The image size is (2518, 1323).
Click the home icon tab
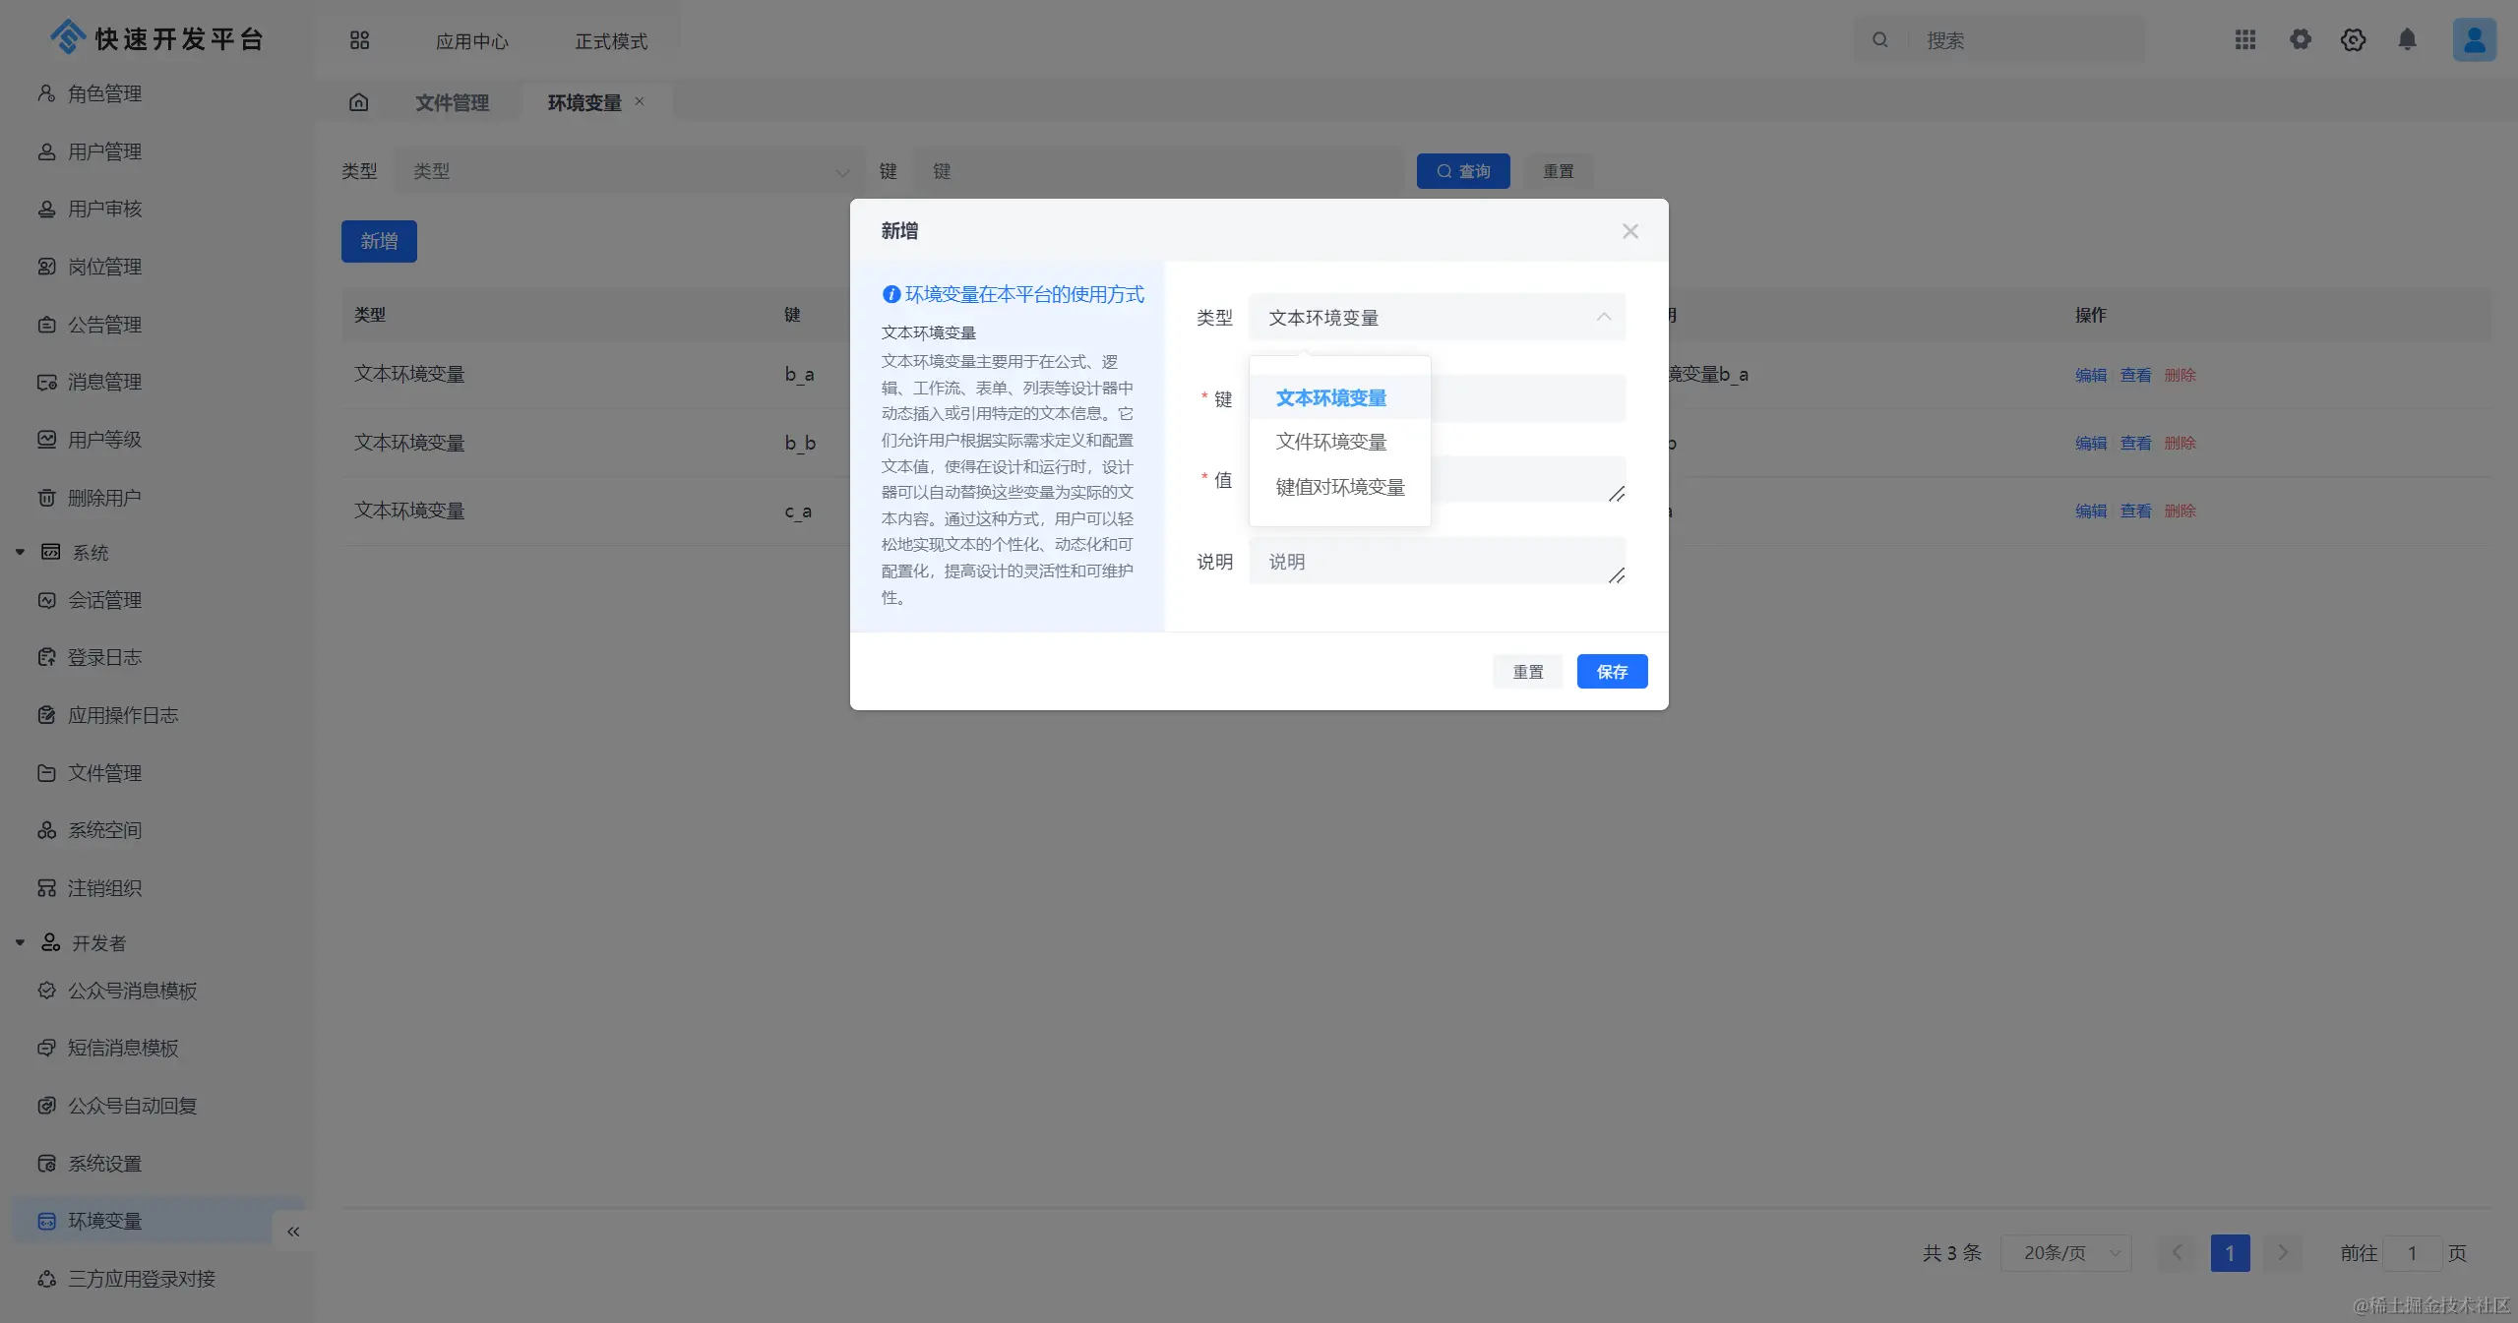click(x=359, y=102)
